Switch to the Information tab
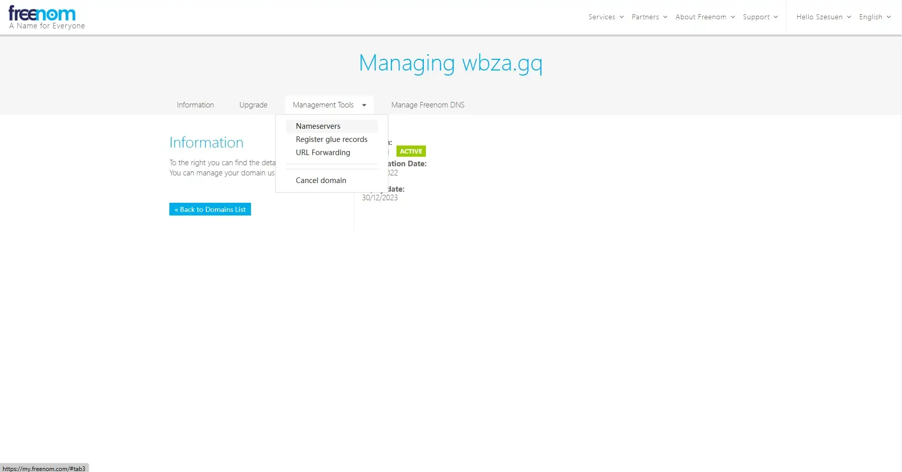This screenshot has height=472, width=902. [x=195, y=105]
